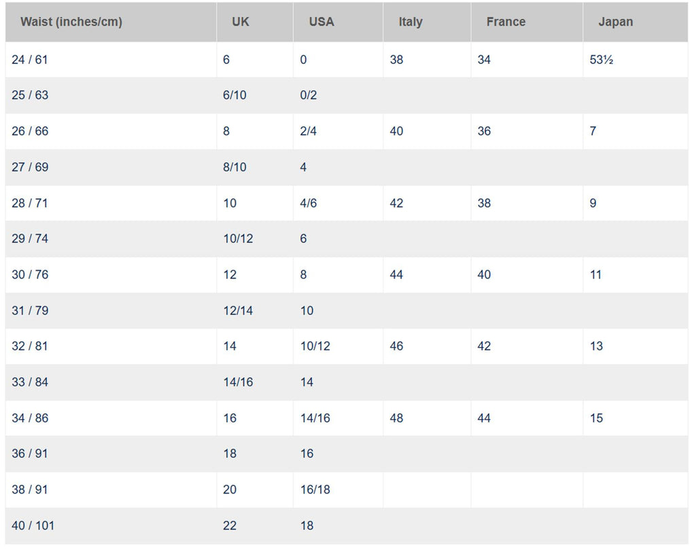Click the USA size "4/6" cell

click(309, 203)
